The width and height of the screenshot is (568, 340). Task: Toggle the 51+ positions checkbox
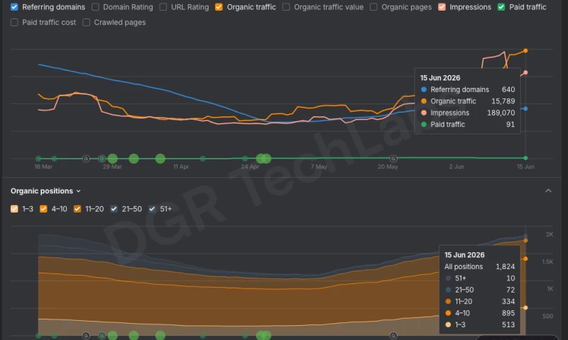pyautogui.click(x=152, y=209)
